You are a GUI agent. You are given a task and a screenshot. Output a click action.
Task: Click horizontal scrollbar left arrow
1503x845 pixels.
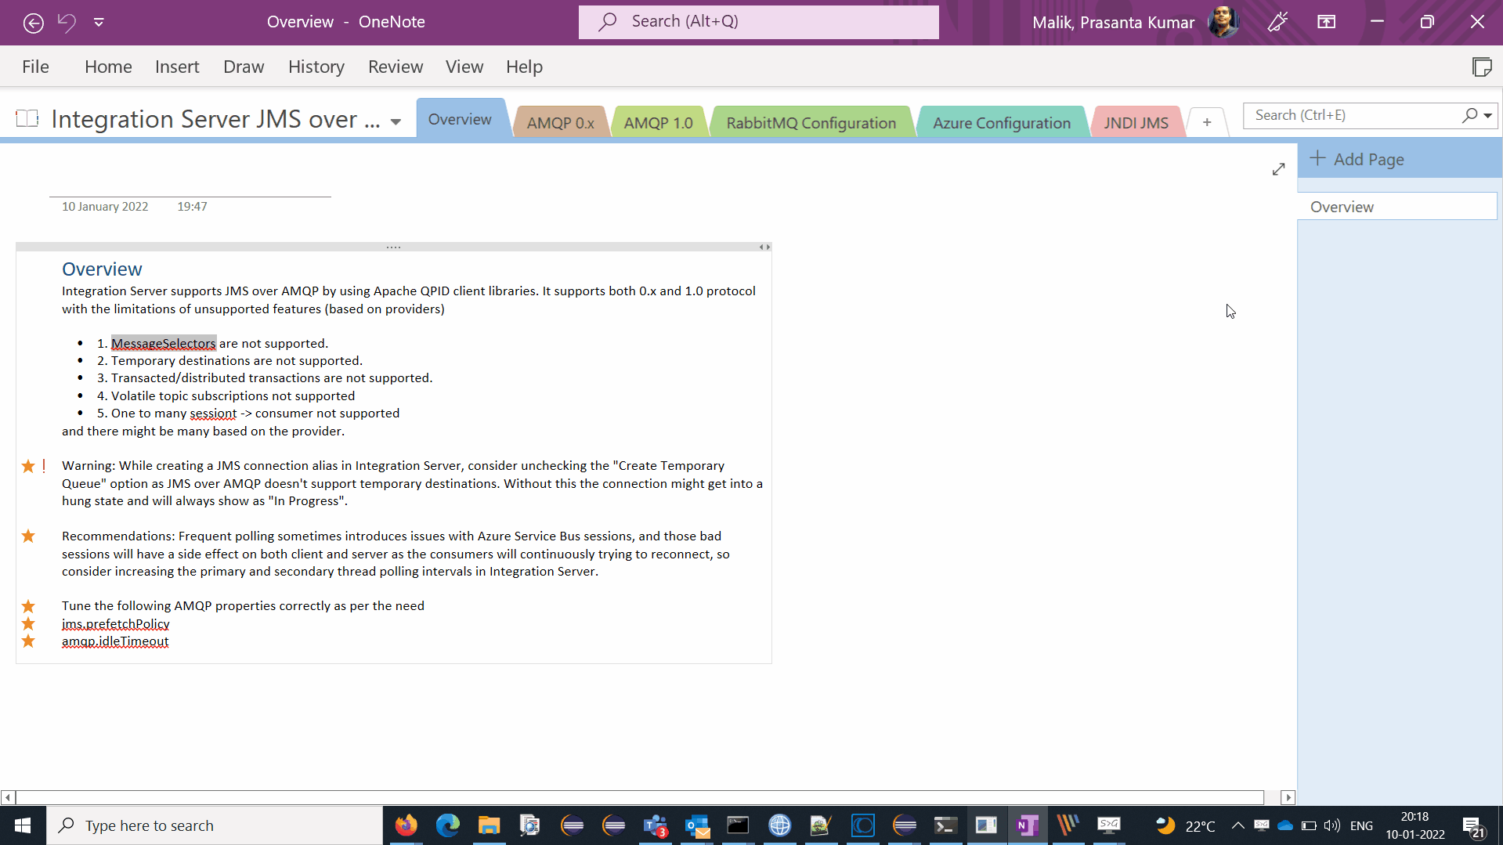[8, 797]
